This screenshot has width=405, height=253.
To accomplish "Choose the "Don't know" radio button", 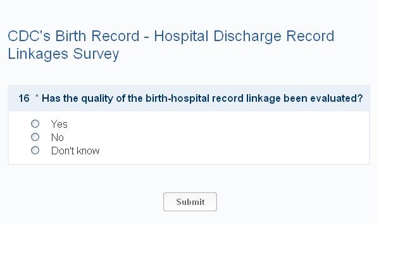I will pyautogui.click(x=35, y=151).
